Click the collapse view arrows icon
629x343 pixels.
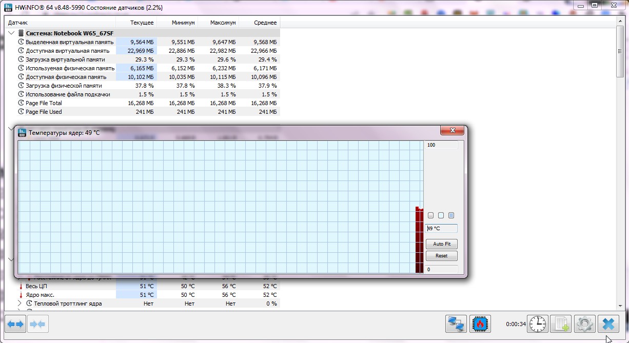(x=38, y=324)
